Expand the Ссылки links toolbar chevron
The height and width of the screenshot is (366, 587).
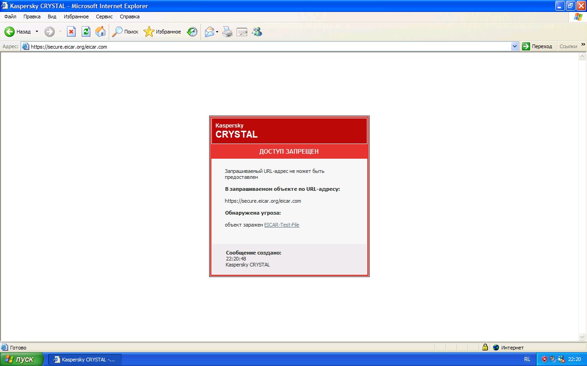click(x=583, y=44)
